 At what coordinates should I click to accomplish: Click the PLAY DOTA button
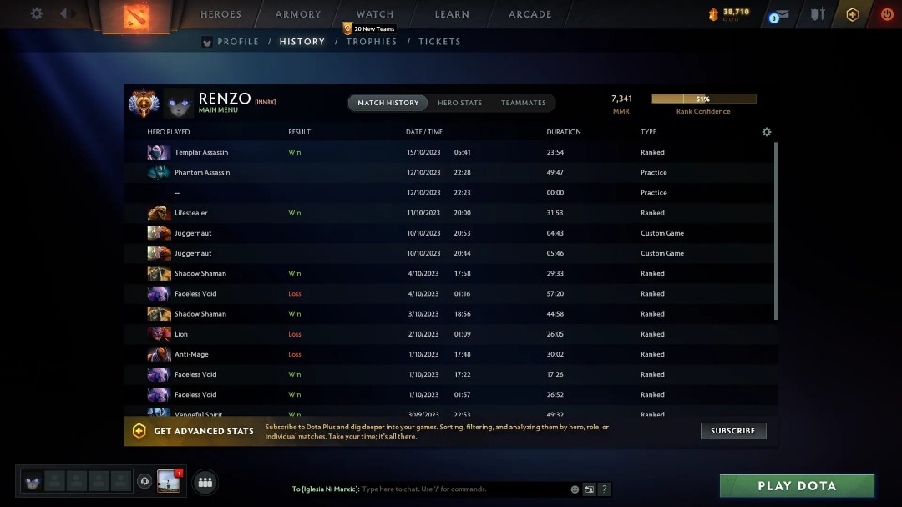tap(796, 485)
